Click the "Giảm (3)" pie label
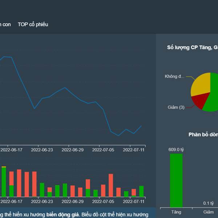Image resolution: width=218 pixels, height=218 pixels. tap(176, 107)
